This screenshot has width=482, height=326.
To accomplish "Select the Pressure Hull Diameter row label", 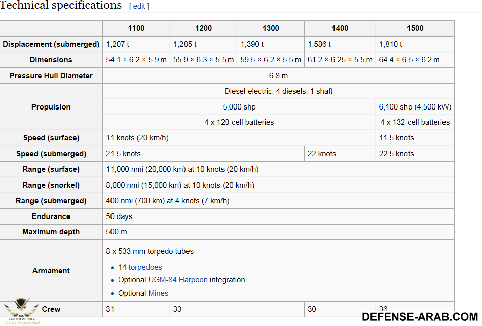I will click(51, 76).
